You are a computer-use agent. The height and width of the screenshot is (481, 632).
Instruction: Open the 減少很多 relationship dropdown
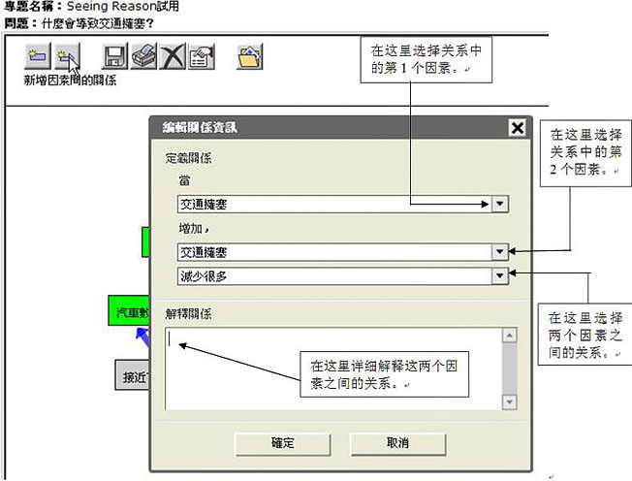tap(499, 275)
